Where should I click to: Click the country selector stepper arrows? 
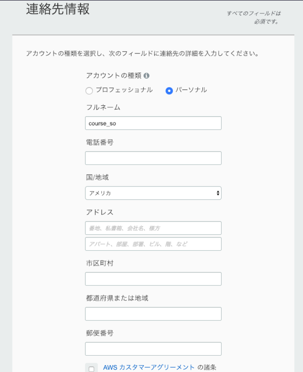pos(217,193)
